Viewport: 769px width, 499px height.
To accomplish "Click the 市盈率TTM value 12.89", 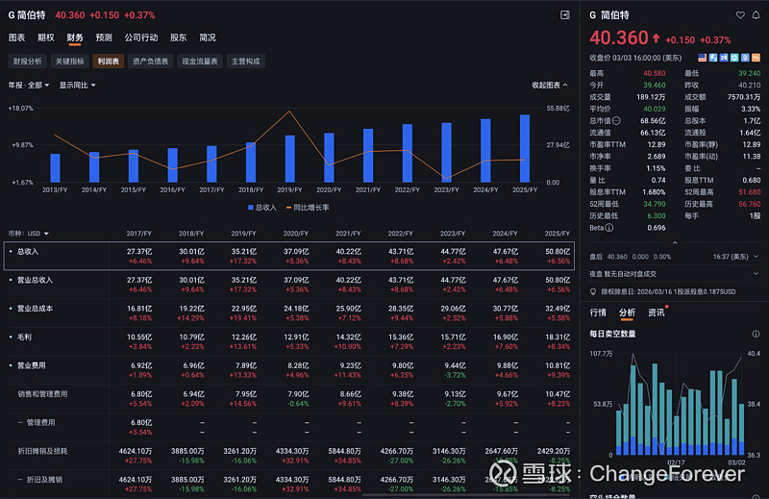I will click(x=657, y=145).
